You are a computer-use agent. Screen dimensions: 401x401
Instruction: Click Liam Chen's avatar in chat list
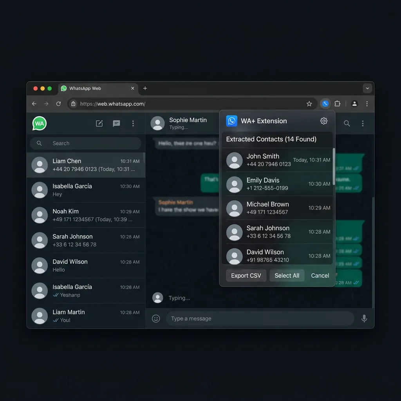(40, 165)
